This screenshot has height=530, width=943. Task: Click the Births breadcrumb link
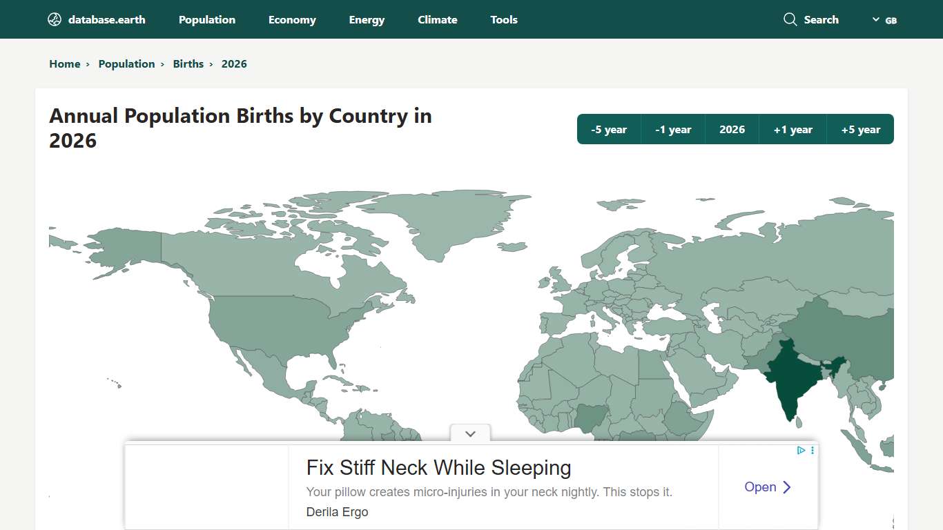[188, 63]
